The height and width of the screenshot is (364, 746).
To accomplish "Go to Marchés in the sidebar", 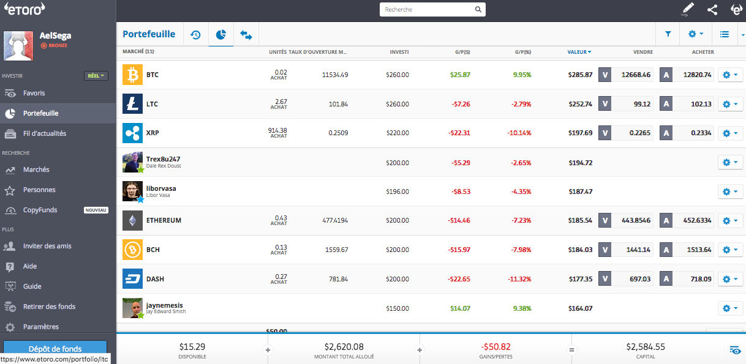I will (58, 169).
